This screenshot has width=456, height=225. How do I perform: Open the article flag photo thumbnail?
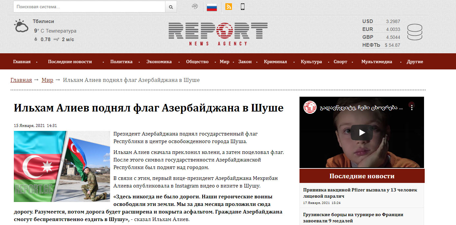62,166
